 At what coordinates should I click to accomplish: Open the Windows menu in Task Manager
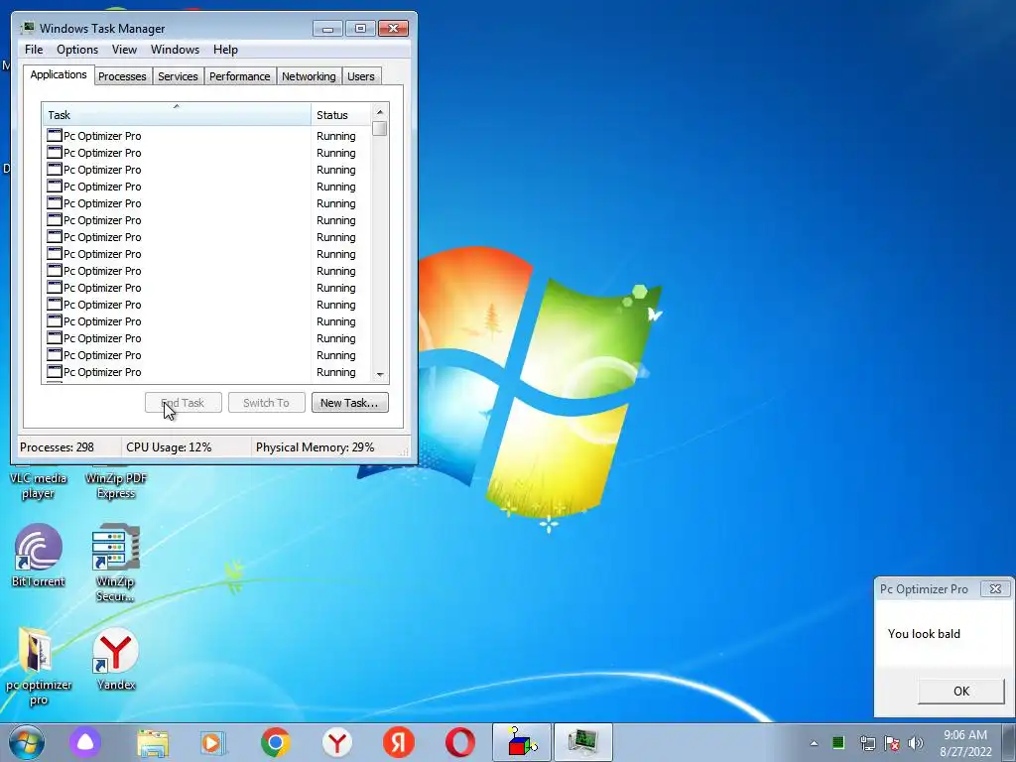pos(175,50)
